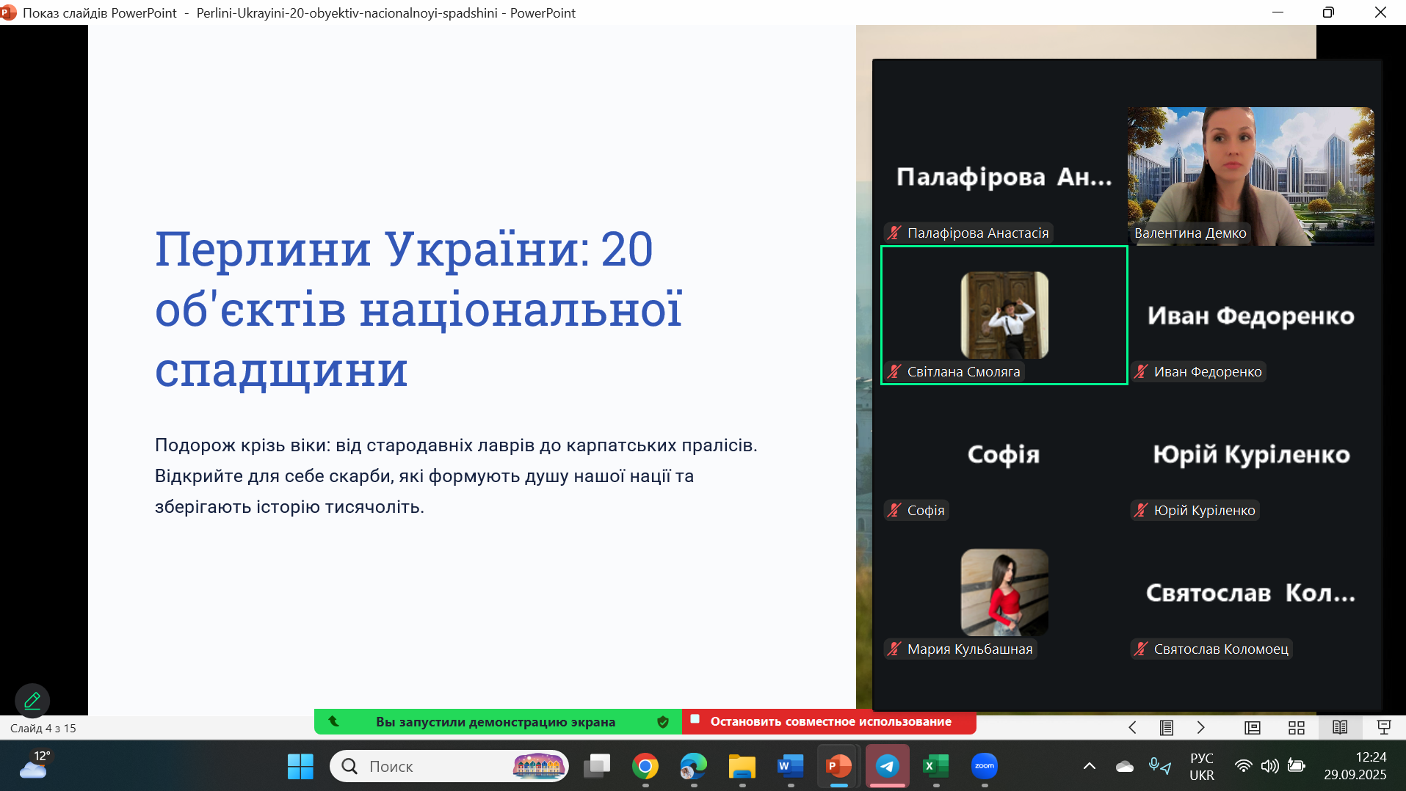Open the РУС UKR language switcher
Viewport: 1406px width, 791px height.
coord(1201,767)
